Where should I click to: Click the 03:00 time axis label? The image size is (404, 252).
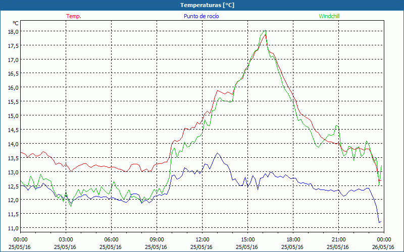66,240
